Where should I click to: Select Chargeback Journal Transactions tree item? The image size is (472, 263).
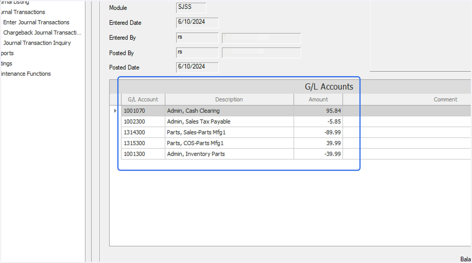click(x=42, y=33)
